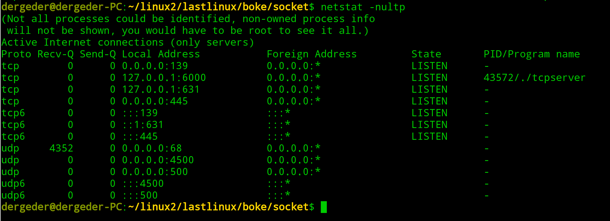610x221 pixels.
Task: Click the 'PID/Program name' column header
Action: coord(532,54)
